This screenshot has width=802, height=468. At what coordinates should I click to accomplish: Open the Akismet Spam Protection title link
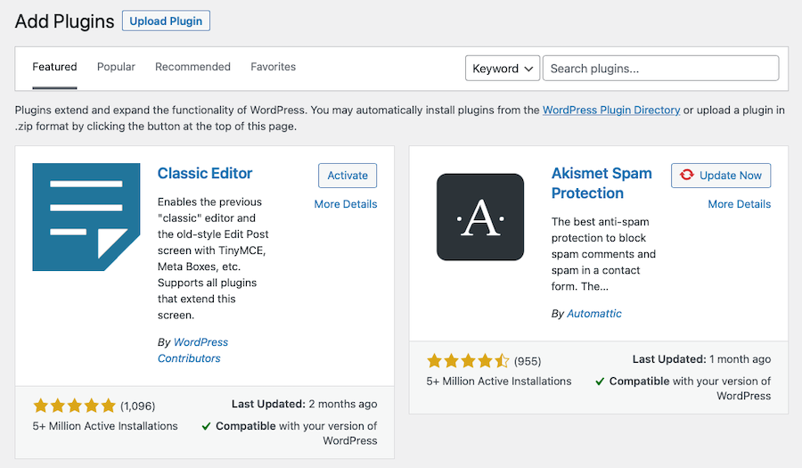601,183
